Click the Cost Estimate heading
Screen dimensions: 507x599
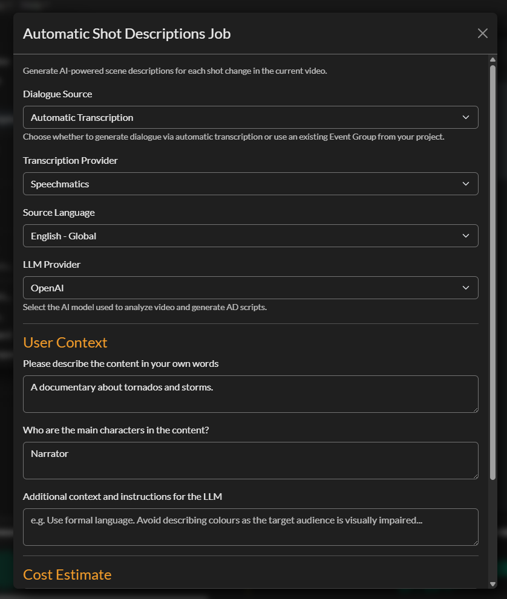point(67,574)
